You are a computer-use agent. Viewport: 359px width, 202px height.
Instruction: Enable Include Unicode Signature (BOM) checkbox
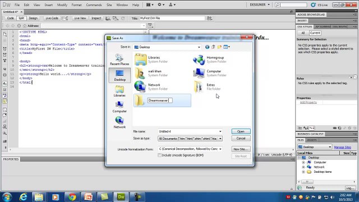tap(159, 155)
